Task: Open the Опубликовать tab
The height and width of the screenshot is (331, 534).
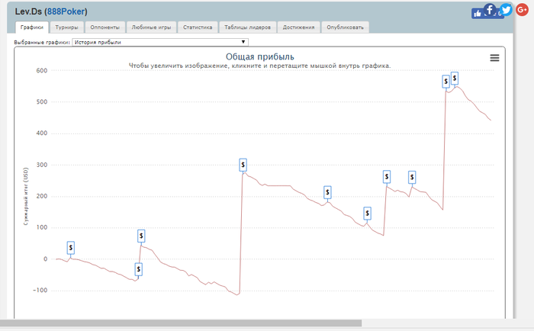Action: (x=346, y=27)
